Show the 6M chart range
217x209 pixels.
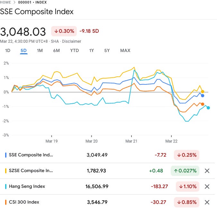pyautogui.click(x=57, y=50)
